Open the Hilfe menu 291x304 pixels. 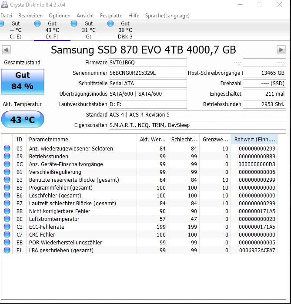[134, 16]
